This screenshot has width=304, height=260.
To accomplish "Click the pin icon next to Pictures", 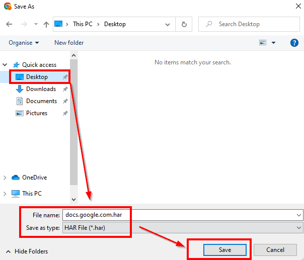I will coord(65,113).
